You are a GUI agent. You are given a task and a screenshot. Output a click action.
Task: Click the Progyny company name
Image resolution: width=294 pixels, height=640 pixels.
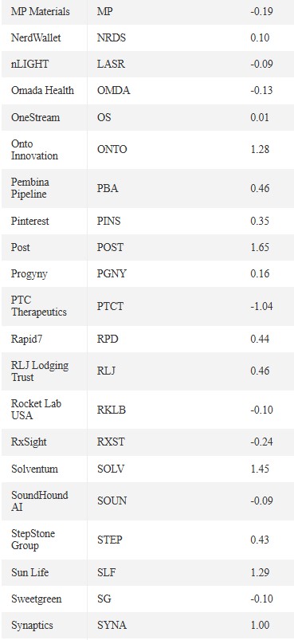[29, 274]
